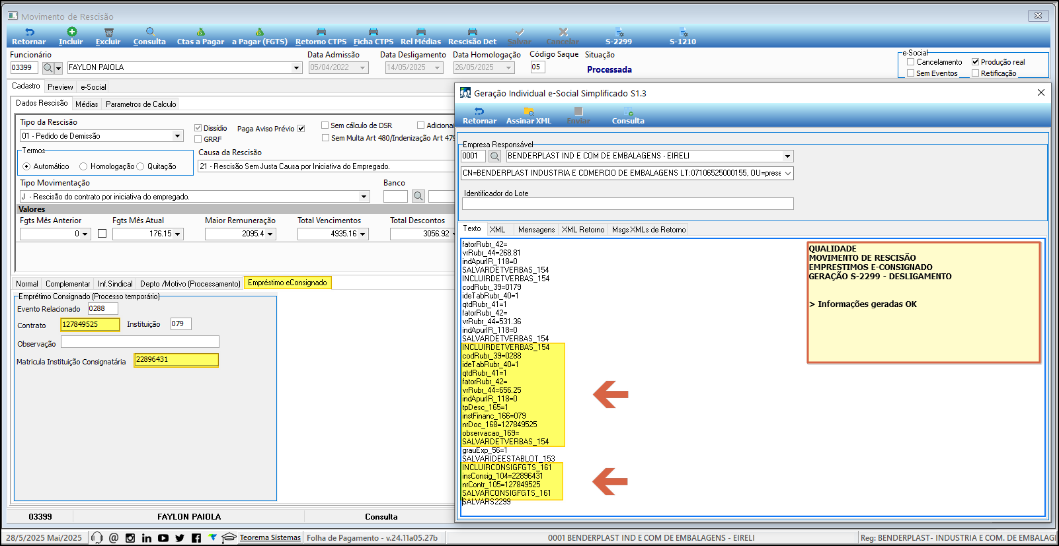Screen dimensions: 1059x546
Task: Open Parametros de Calculo tab
Action: [x=141, y=104]
